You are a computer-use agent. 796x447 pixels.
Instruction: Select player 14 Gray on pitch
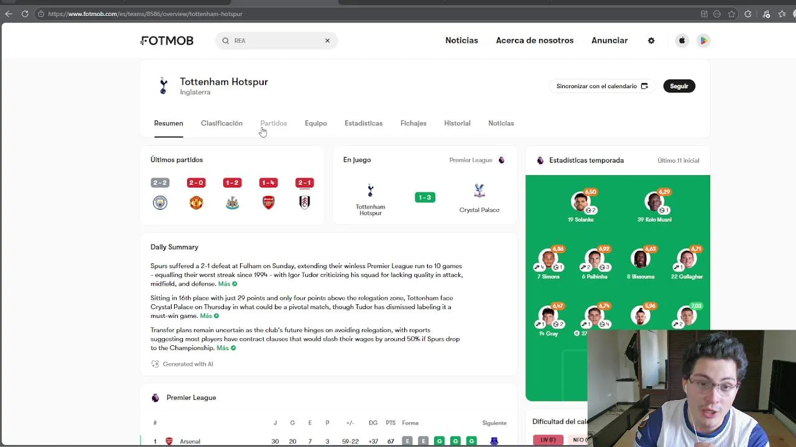tap(548, 320)
